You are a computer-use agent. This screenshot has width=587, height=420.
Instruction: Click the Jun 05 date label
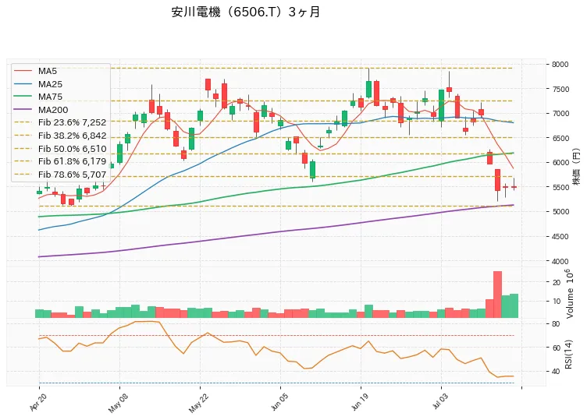[x=279, y=402]
